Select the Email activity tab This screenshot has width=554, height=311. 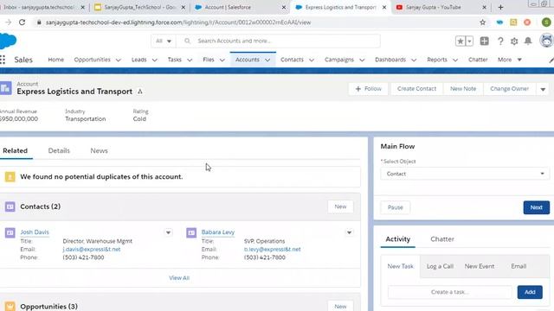pyautogui.click(x=519, y=266)
